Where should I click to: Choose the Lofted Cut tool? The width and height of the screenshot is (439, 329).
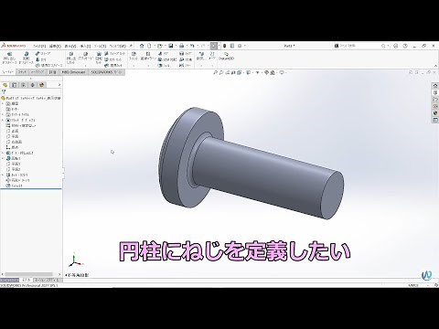click(112, 59)
